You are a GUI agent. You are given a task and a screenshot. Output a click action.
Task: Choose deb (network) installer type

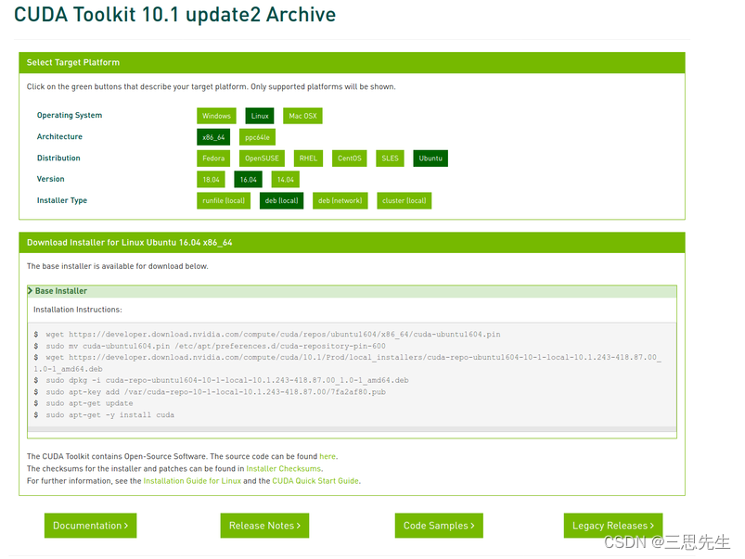click(x=340, y=200)
